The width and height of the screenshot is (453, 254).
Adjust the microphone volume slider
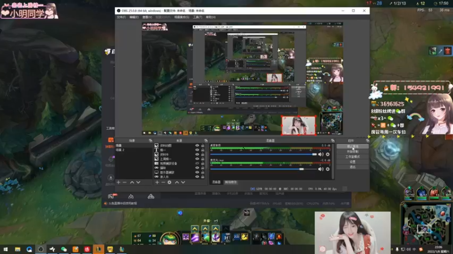(x=263, y=169)
